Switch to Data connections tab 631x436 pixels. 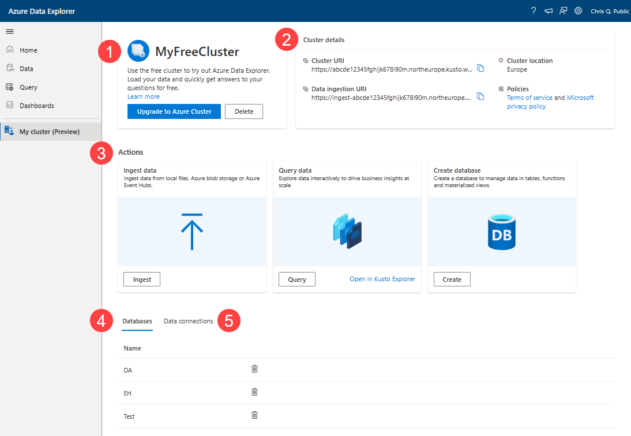point(188,321)
